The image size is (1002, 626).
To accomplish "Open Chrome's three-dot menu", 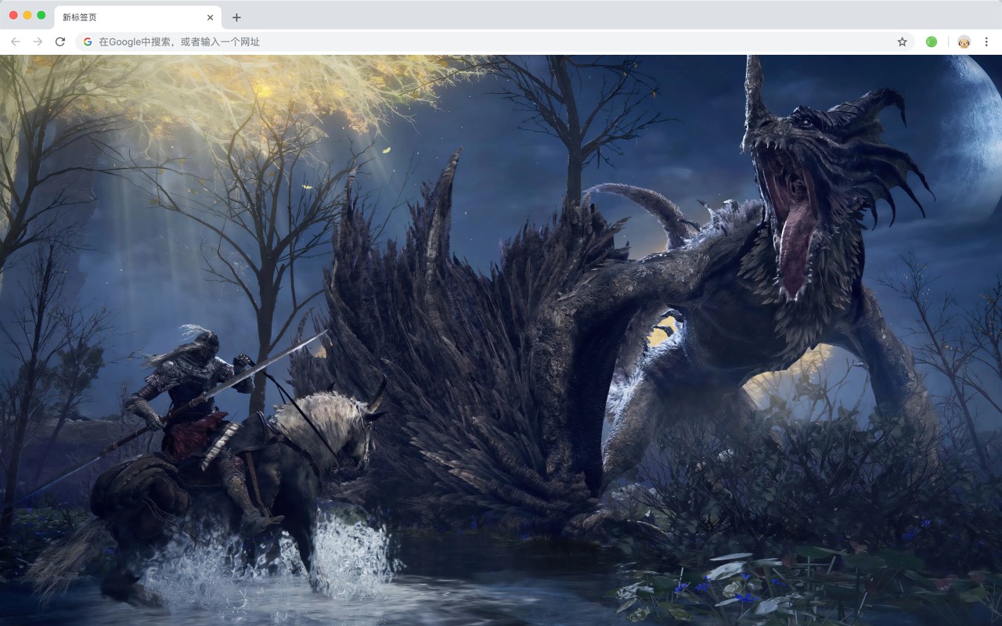I will (x=986, y=41).
